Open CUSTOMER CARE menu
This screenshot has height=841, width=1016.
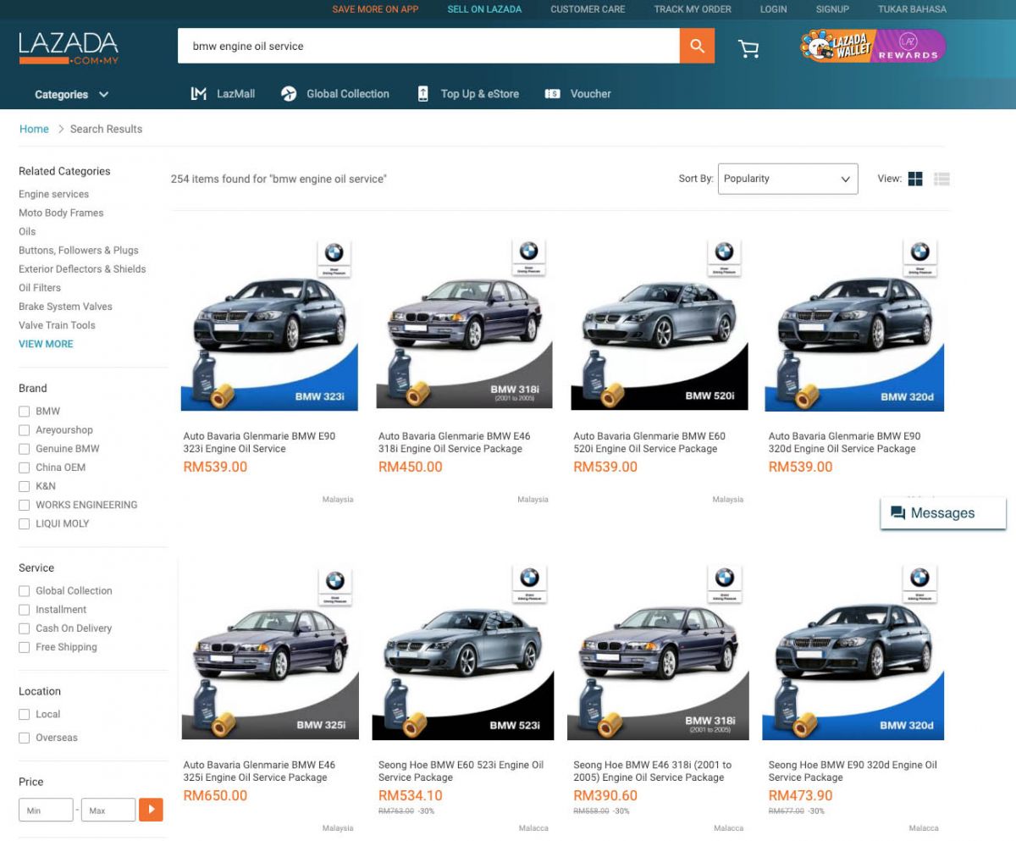point(588,9)
